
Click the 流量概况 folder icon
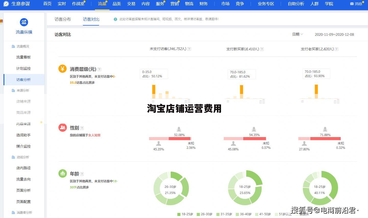click(13, 46)
